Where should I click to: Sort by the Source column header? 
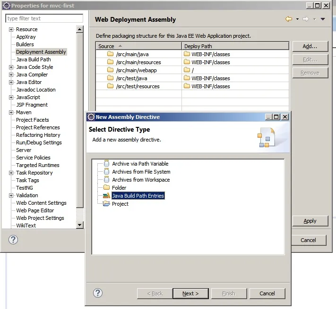[x=138, y=46]
